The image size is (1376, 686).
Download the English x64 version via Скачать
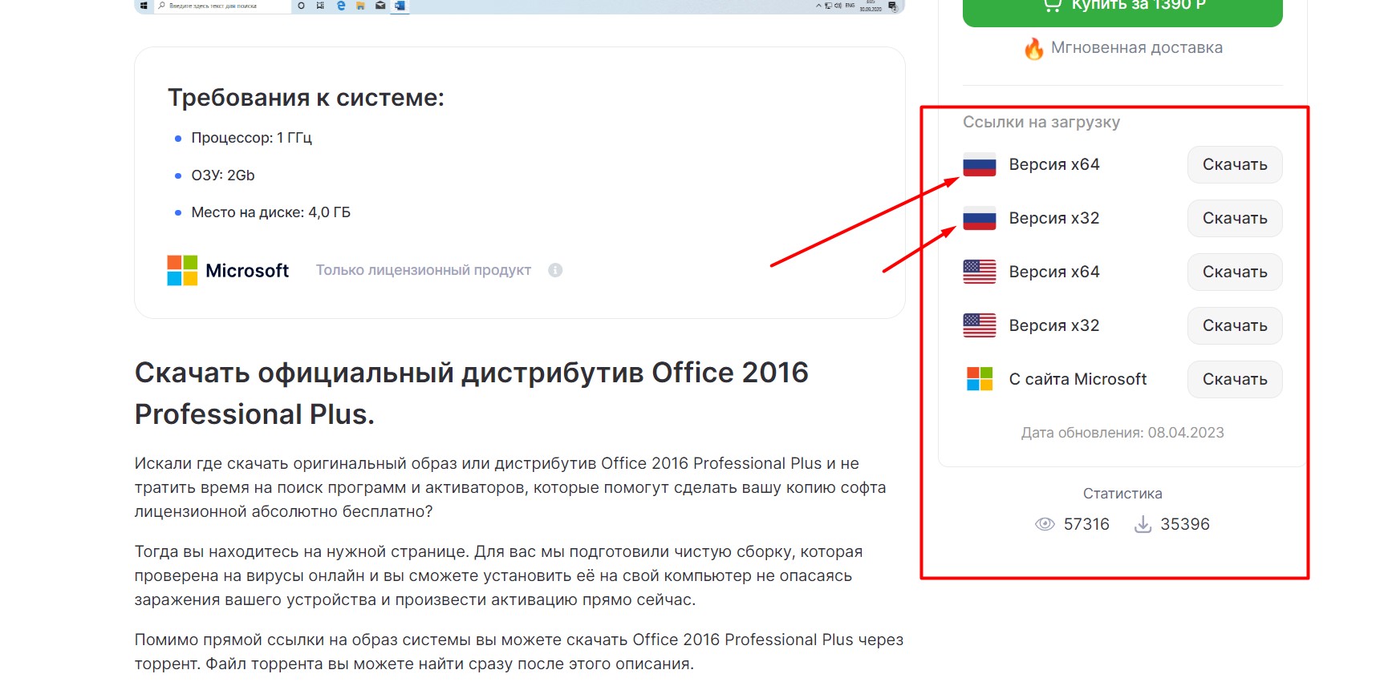click(1235, 272)
